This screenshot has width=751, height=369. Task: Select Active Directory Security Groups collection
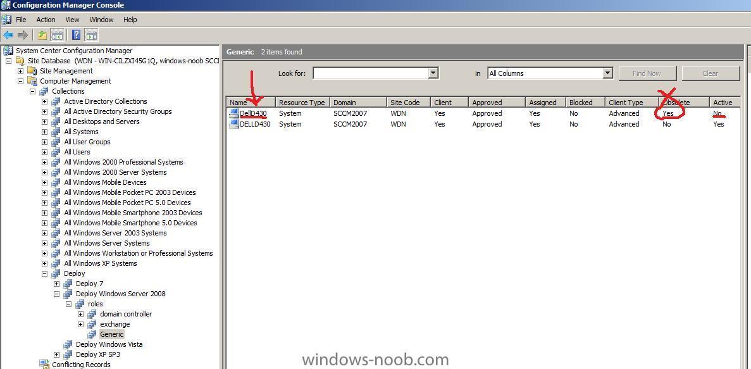pos(118,111)
